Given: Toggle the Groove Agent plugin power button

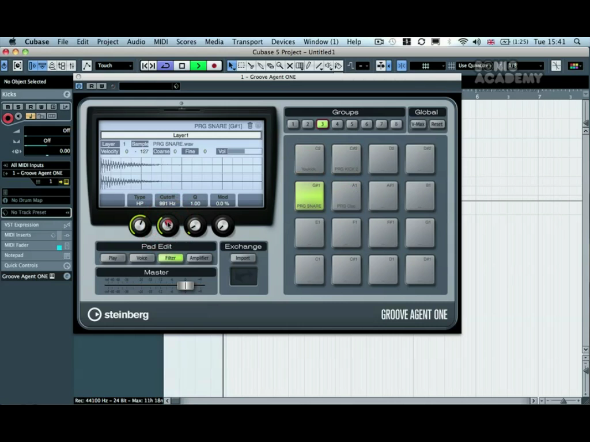Looking at the screenshot, I should tap(79, 86).
